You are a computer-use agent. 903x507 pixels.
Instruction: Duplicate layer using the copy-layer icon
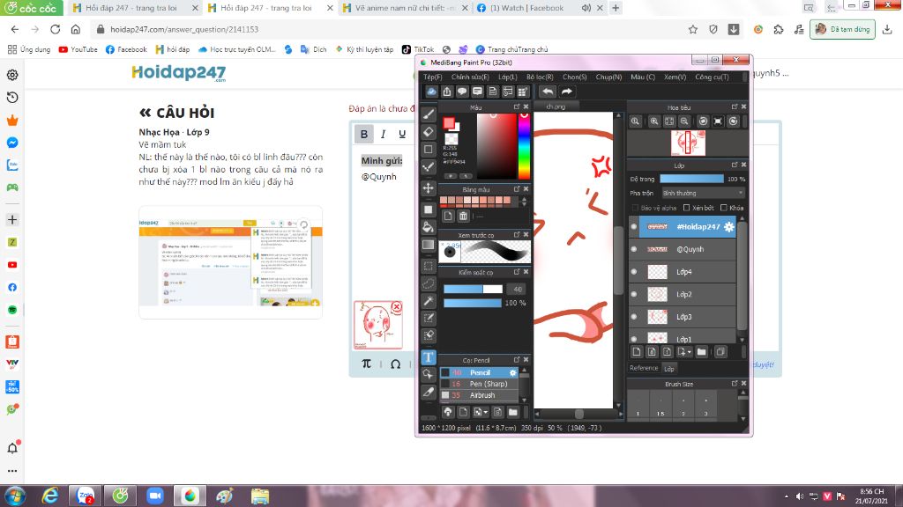(720, 352)
